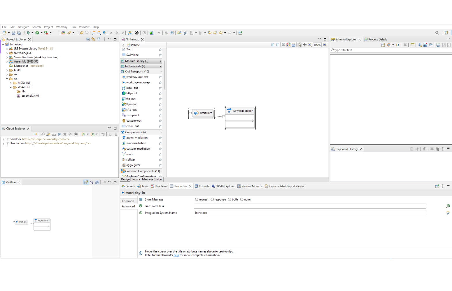452x291 pixels.
Task: Select the splitter component in Palette
Action: 130,159
